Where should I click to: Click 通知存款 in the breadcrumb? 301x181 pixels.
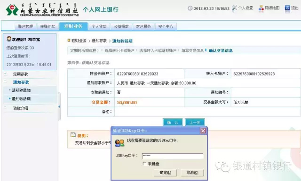tap(99, 41)
